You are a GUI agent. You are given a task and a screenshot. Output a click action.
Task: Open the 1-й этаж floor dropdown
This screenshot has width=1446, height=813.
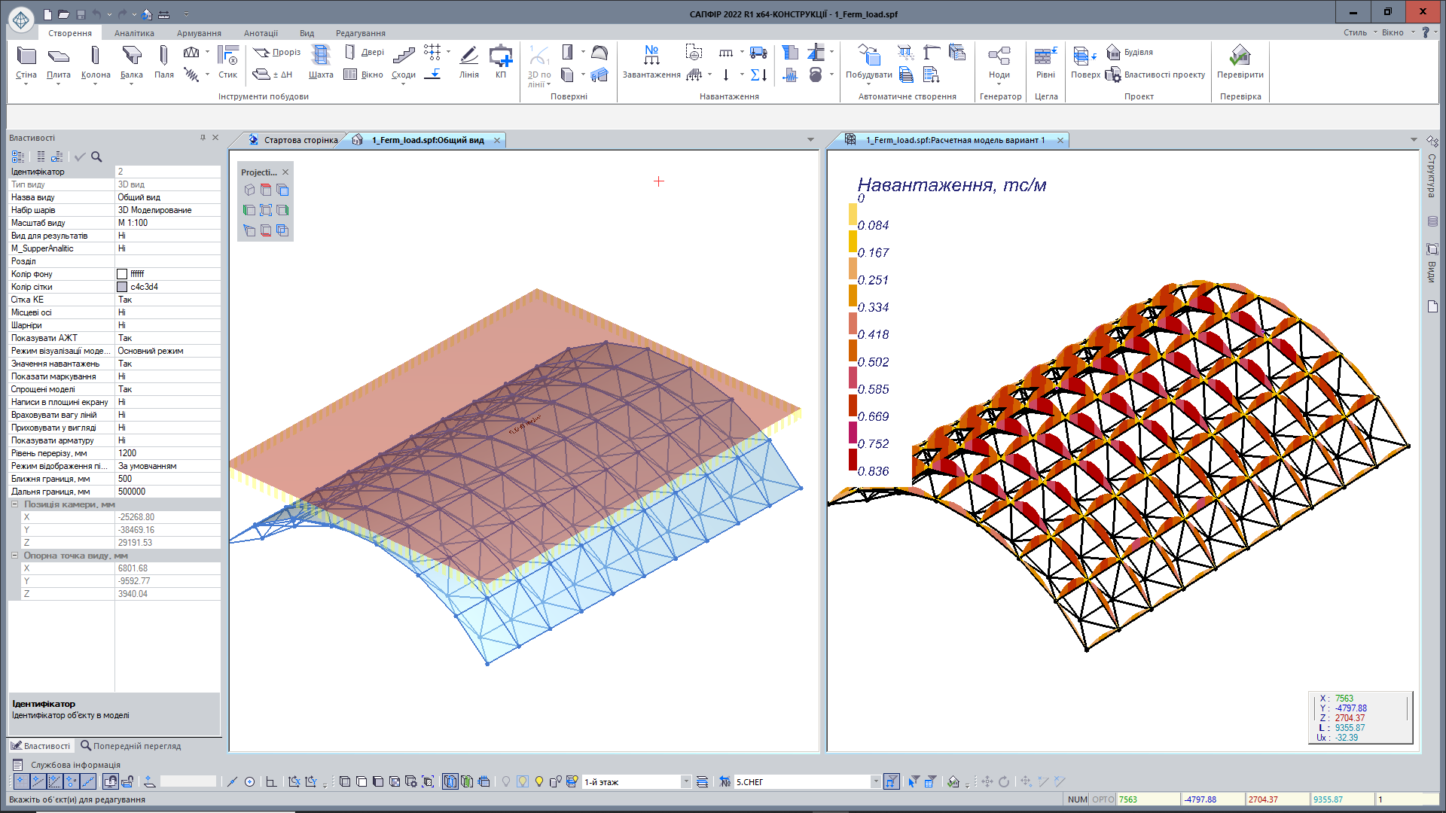(685, 782)
